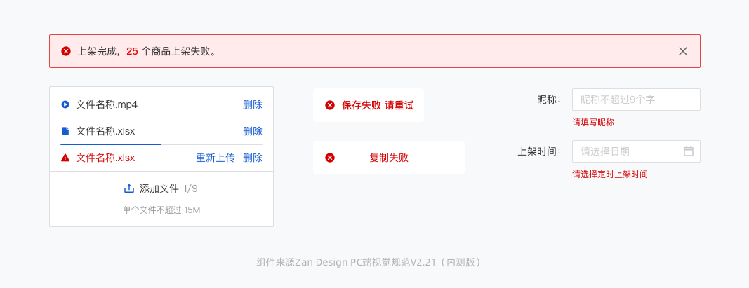Viewport: 749px width, 288px height.
Task: Click the 添加文件 button text
Action: (x=159, y=188)
